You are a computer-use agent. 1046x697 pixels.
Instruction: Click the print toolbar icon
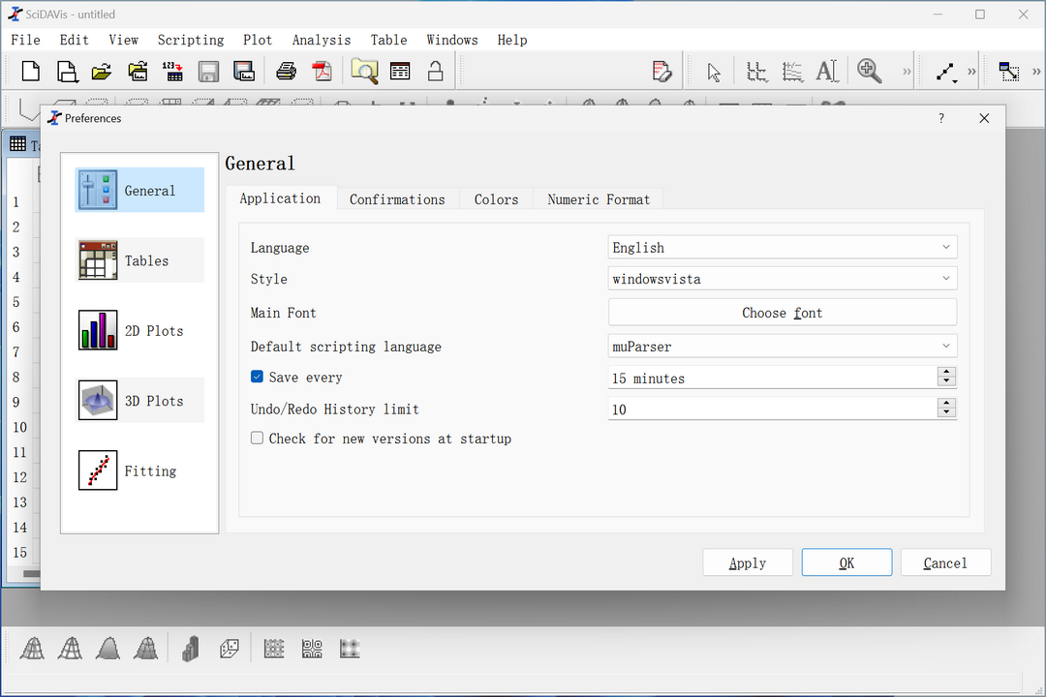pyautogui.click(x=287, y=71)
